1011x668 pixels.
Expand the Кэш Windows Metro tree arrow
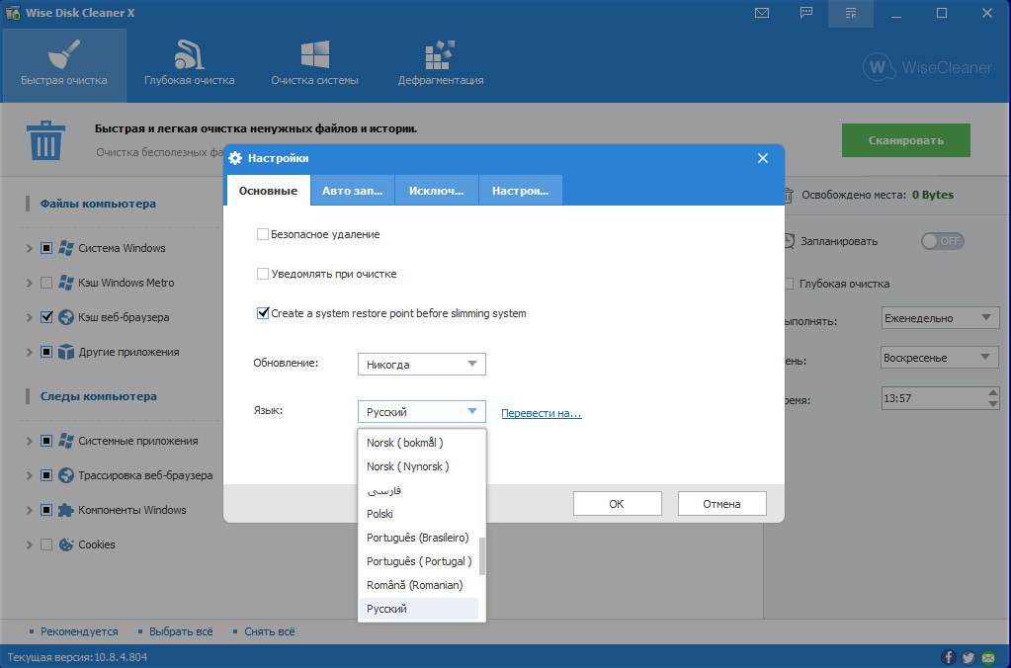click(29, 283)
